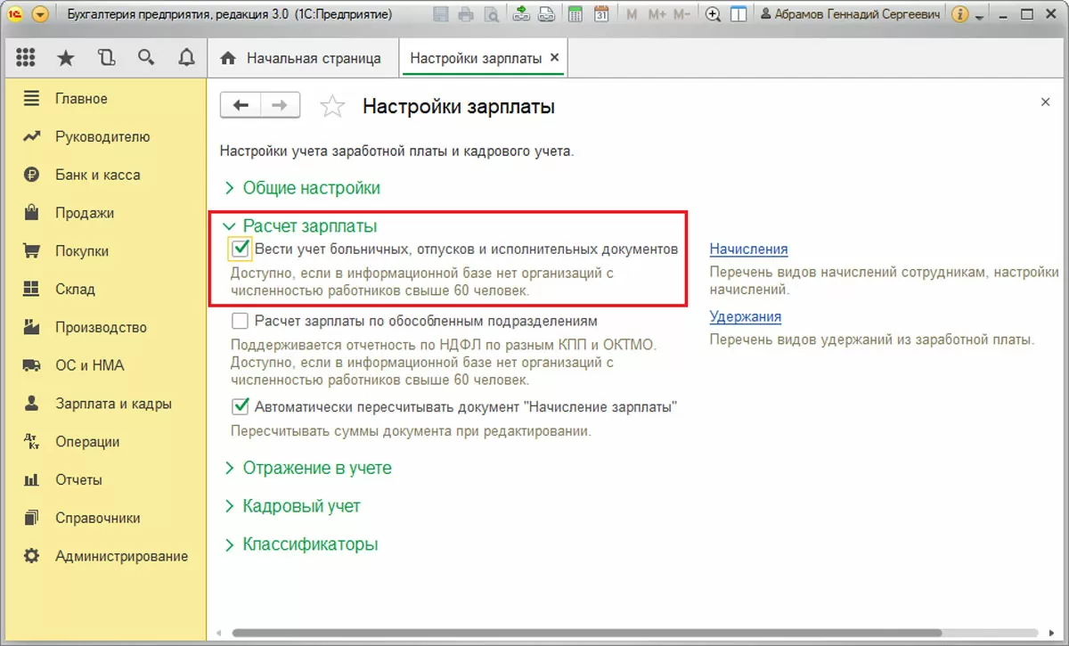1069x646 pixels.
Task: Open Отчеты section
Action: click(x=78, y=480)
